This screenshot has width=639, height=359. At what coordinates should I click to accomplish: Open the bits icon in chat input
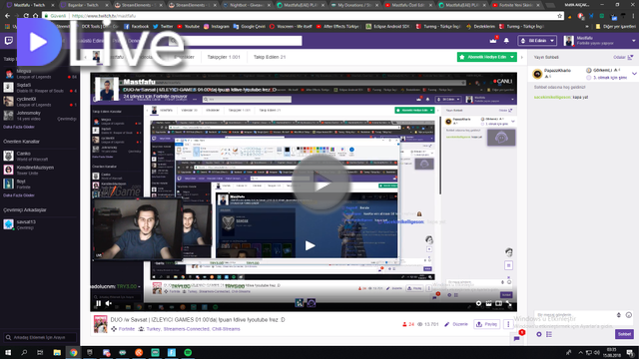coord(619,315)
